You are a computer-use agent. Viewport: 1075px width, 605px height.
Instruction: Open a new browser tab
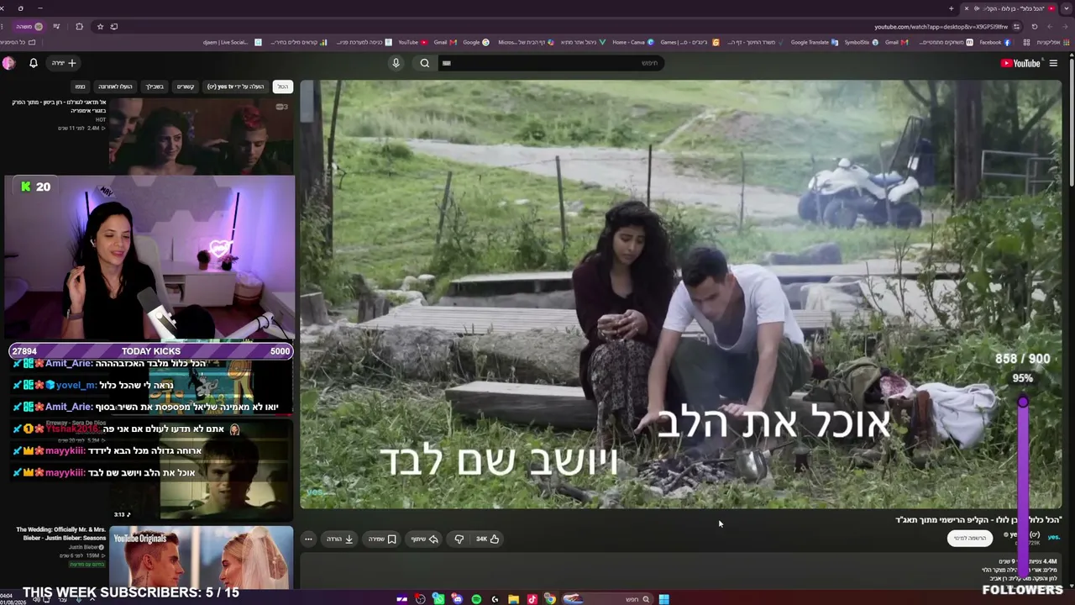[x=952, y=8]
